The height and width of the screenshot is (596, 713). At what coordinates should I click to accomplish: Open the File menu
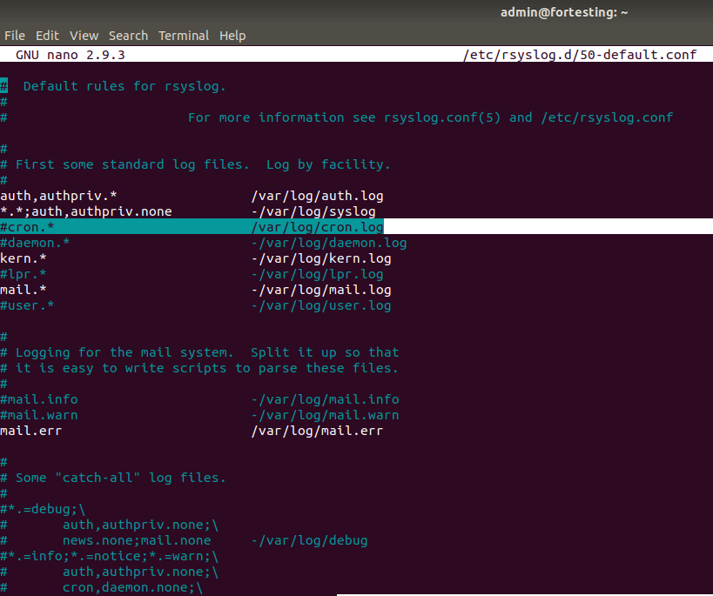click(x=14, y=36)
